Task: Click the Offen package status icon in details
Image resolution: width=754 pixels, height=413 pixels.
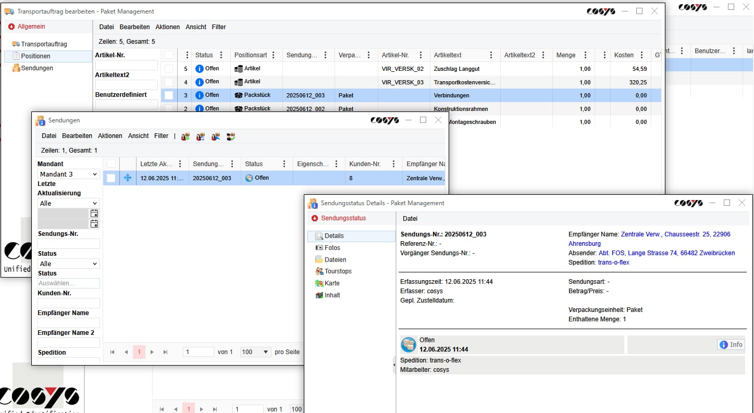Action: (409, 344)
